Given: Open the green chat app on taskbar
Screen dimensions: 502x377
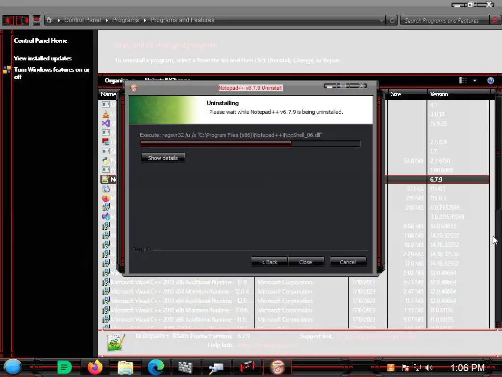Looking at the screenshot, I should point(64,367).
